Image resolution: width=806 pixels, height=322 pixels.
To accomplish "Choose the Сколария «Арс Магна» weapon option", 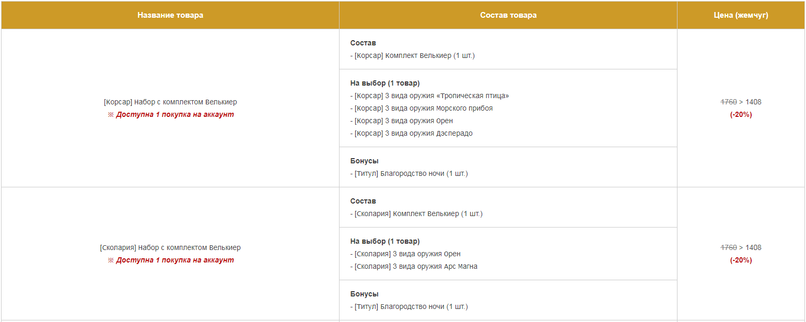I will pyautogui.click(x=416, y=267).
